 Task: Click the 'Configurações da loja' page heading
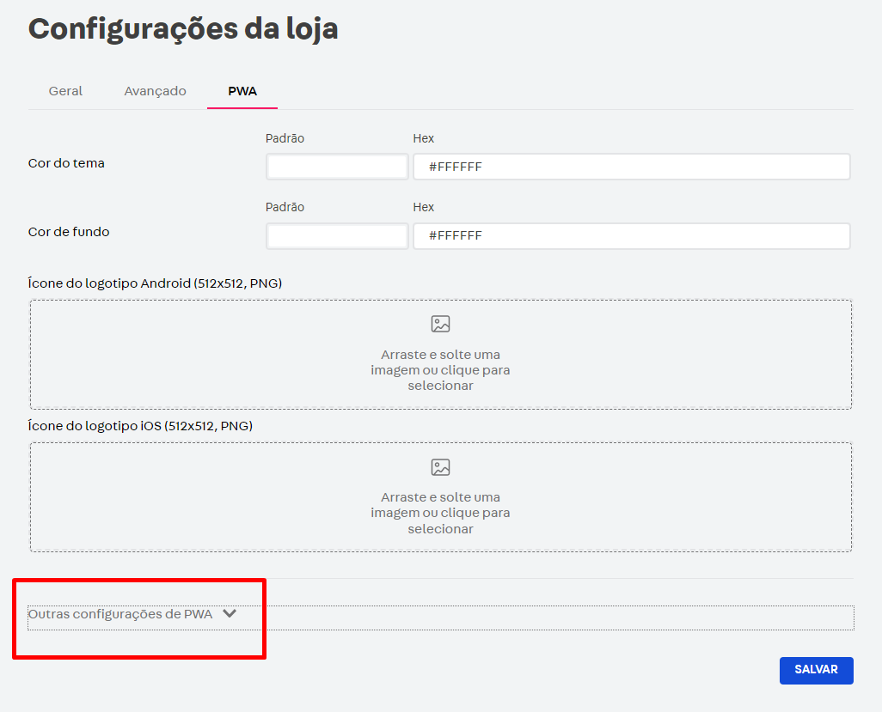coord(184,28)
